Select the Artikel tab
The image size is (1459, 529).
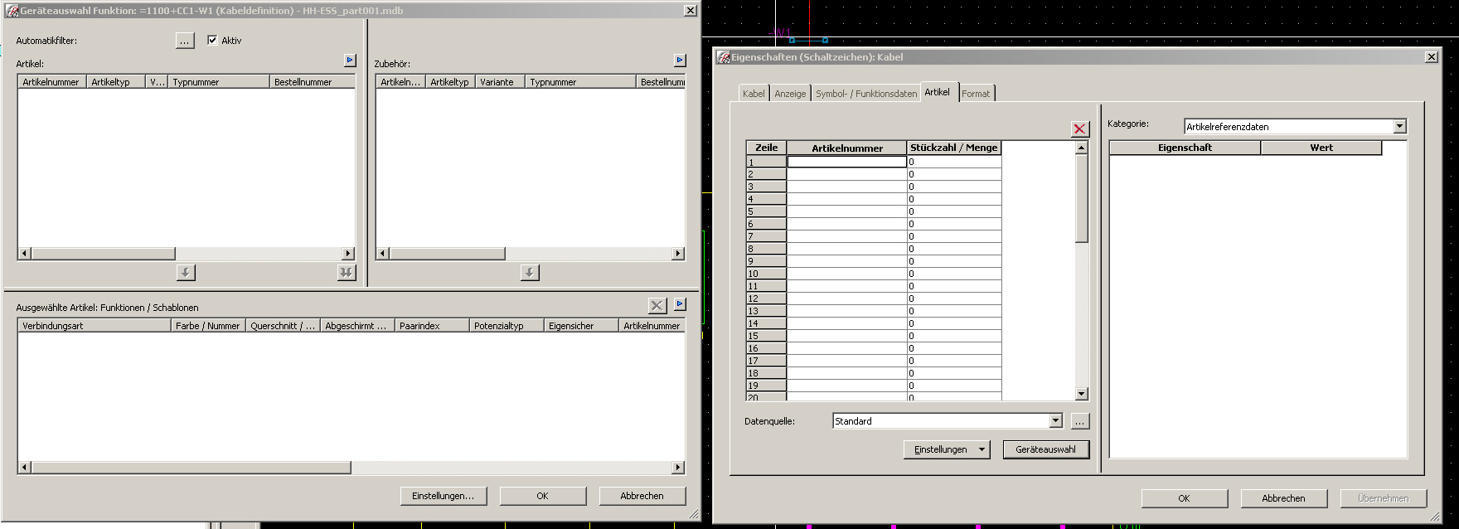point(938,92)
